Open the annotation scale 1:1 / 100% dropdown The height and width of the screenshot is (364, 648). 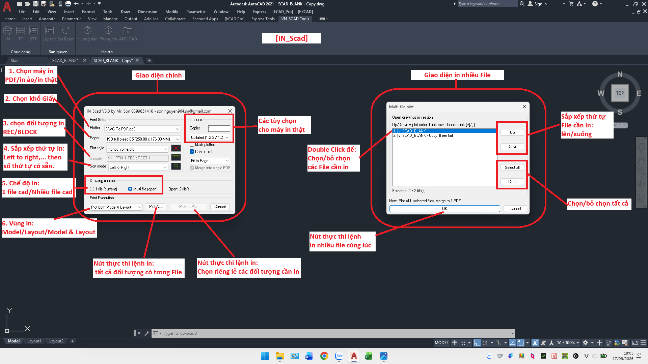[x=568, y=343]
